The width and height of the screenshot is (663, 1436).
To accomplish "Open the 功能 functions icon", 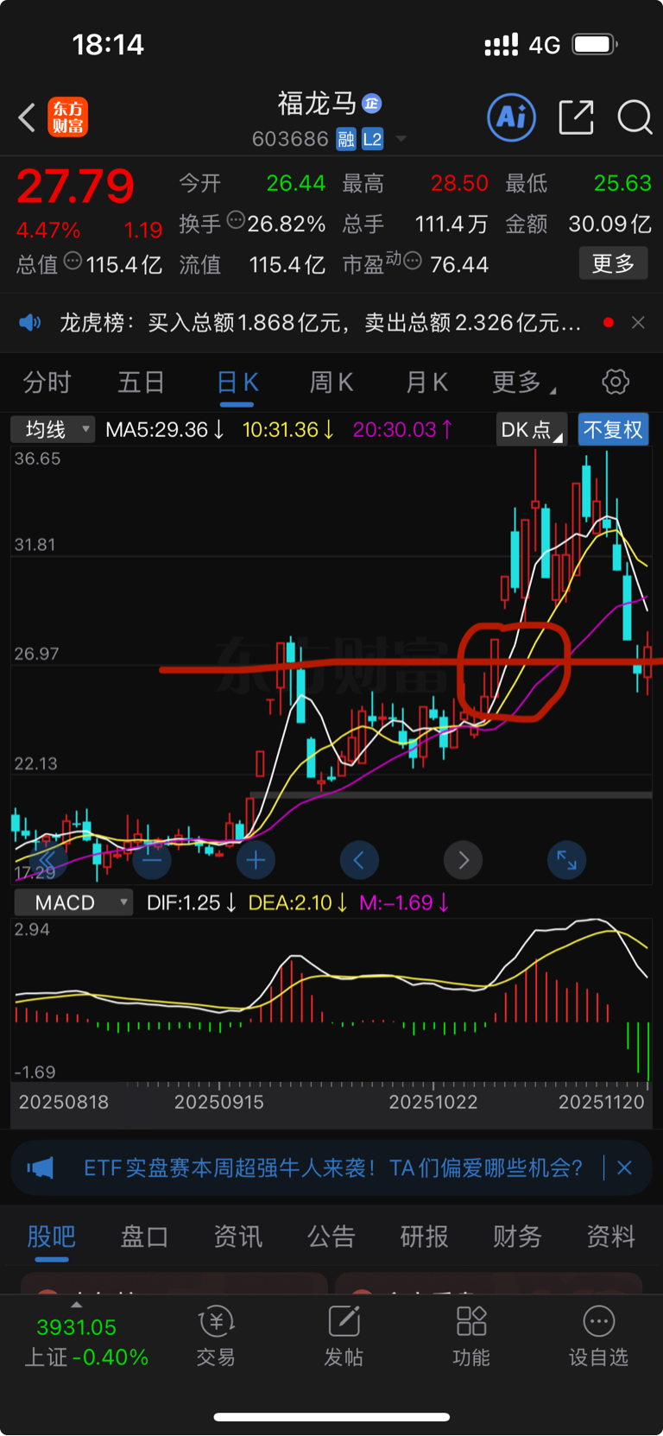I will pyautogui.click(x=471, y=1336).
